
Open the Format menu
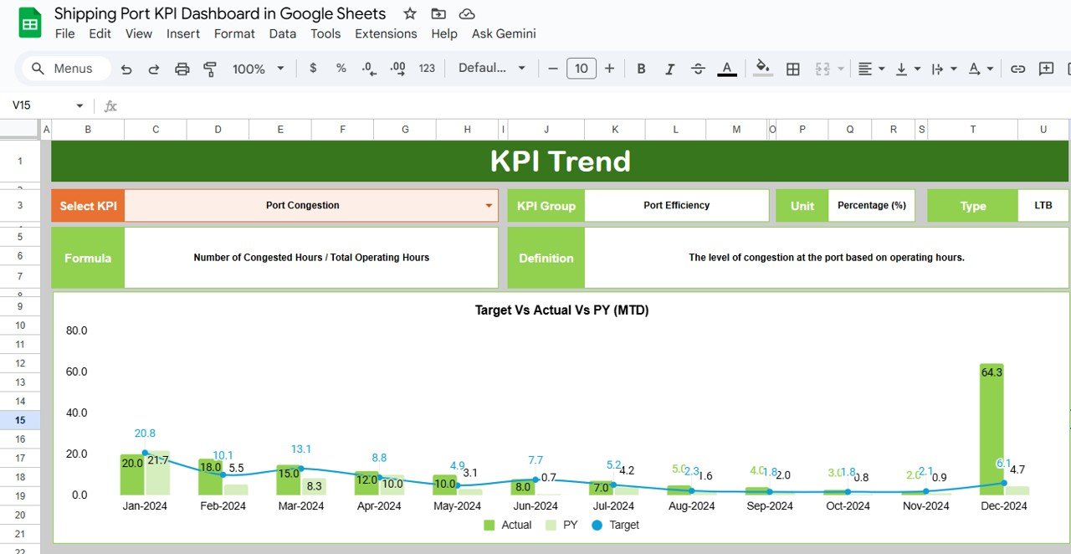(234, 33)
